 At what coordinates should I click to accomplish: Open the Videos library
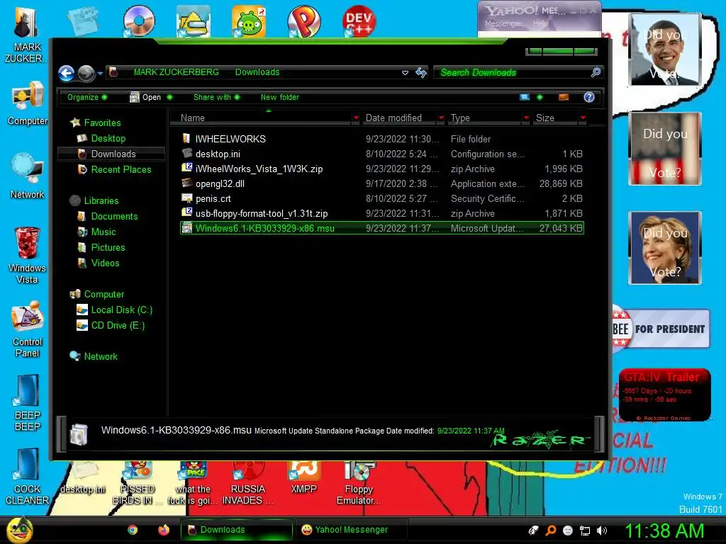(x=99, y=263)
